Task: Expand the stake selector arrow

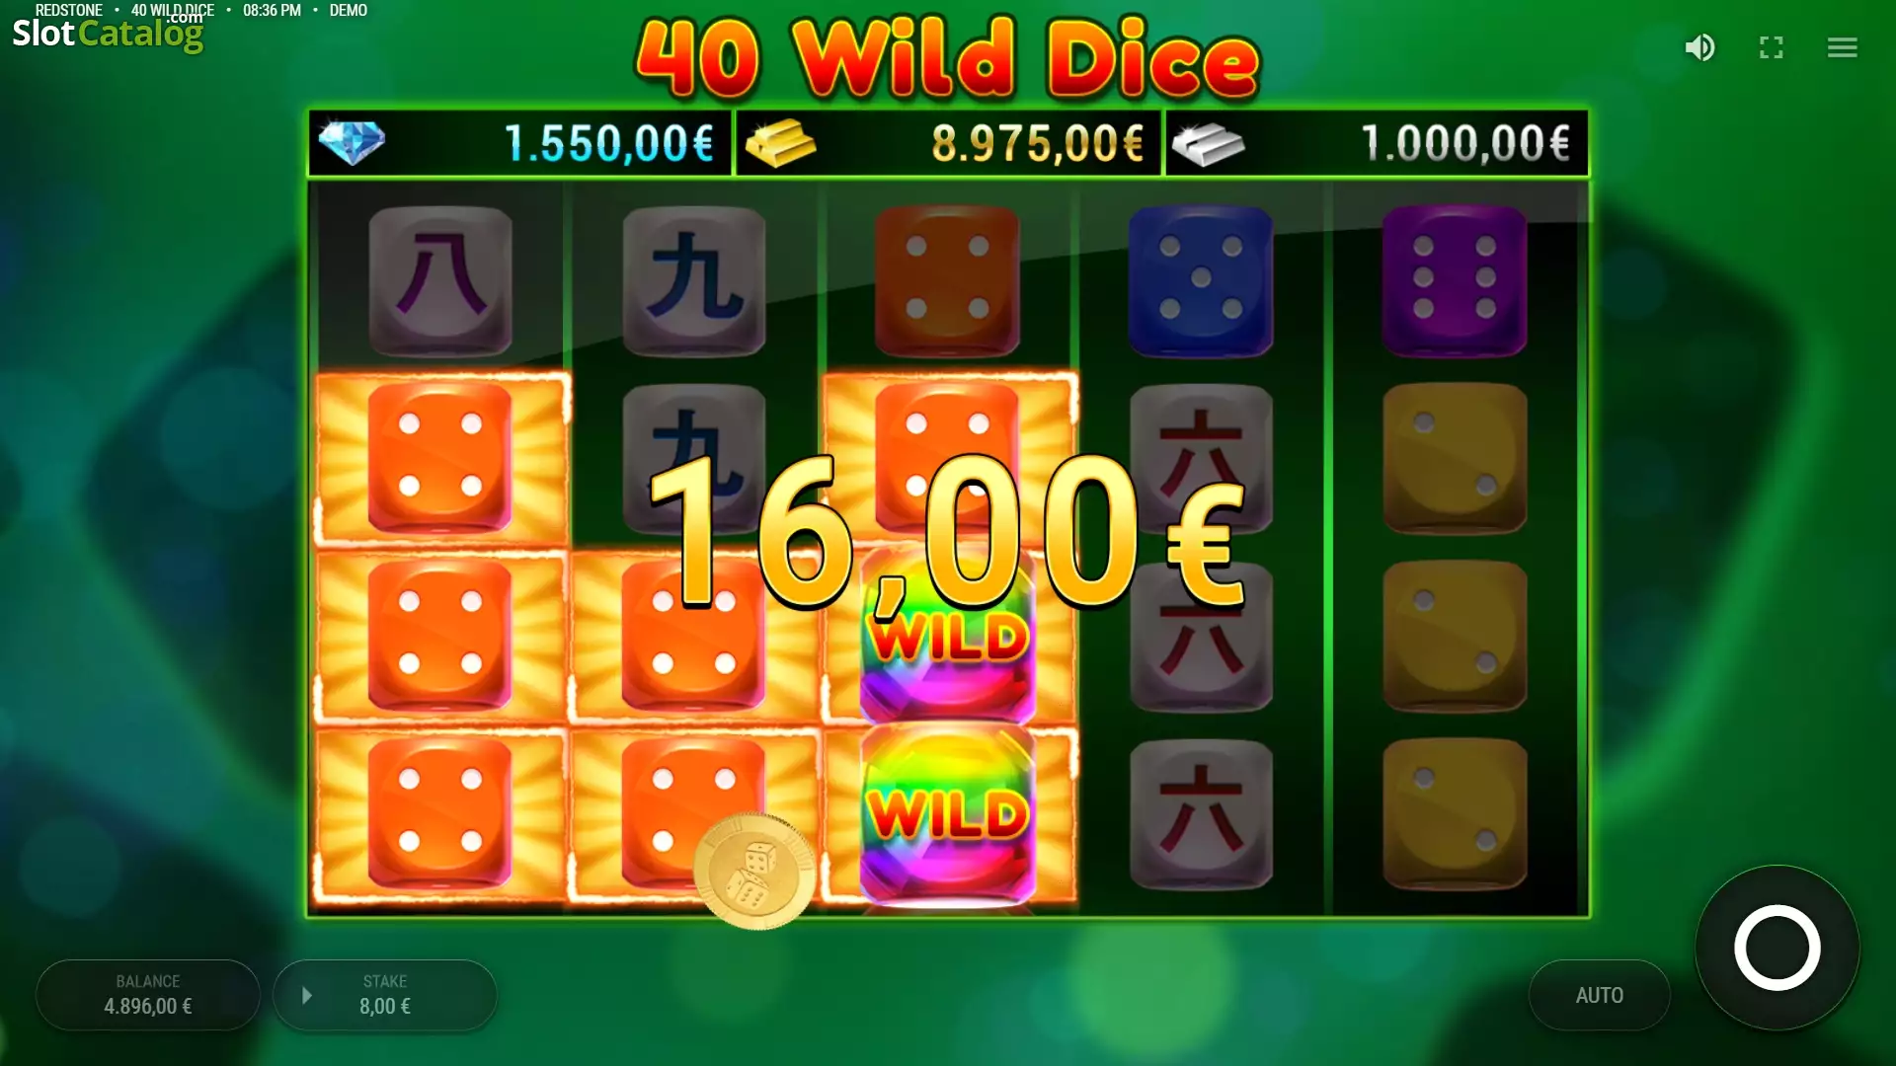Action: [x=307, y=995]
